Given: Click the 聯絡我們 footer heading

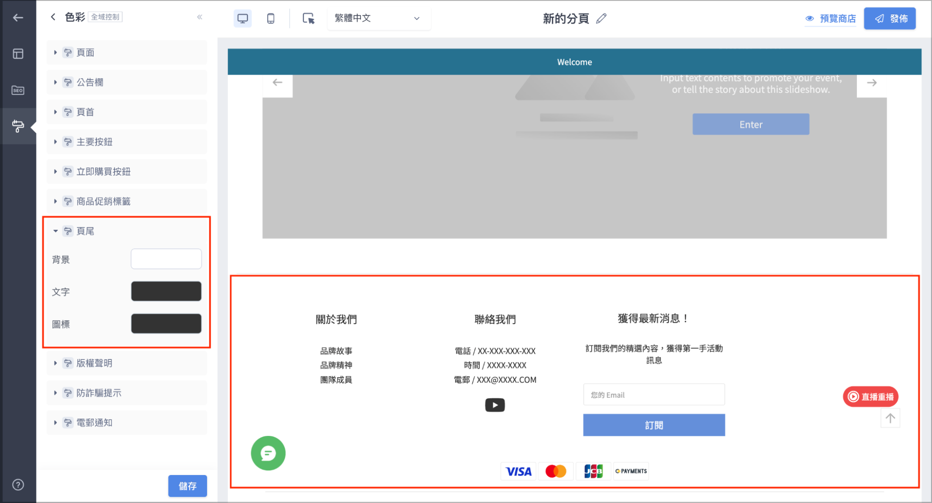Looking at the screenshot, I should pyautogui.click(x=495, y=319).
